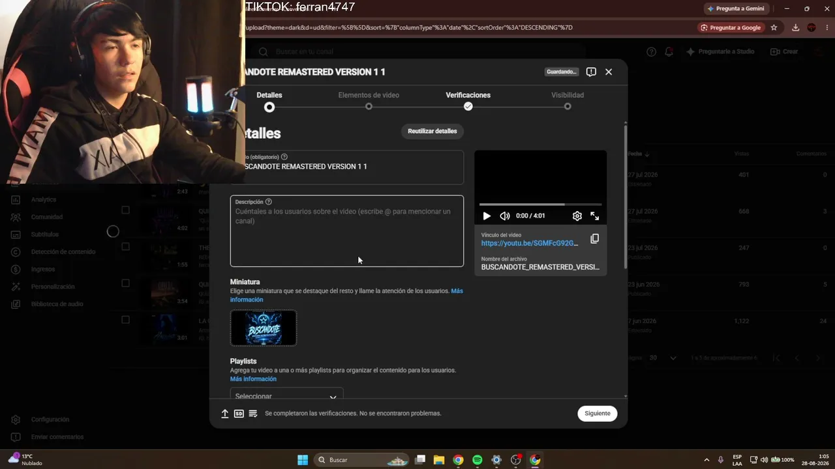The width and height of the screenshot is (835, 469).
Task: Seek the video preview progress bar
Action: pyautogui.click(x=540, y=205)
